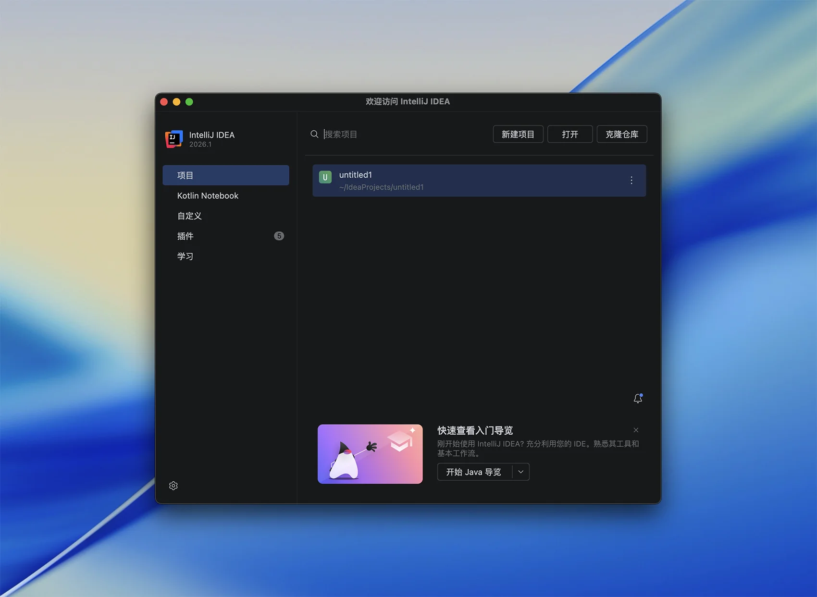Click the green U project icon
The image size is (817, 597).
tap(325, 177)
